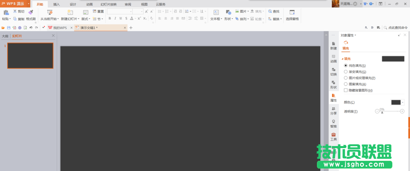Select Gradient fill (渐变填充) radio option
Viewport: 410px width, 171px height.
[x=346, y=72]
